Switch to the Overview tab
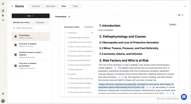The width and height of the screenshot is (191, 104). coord(36,6)
